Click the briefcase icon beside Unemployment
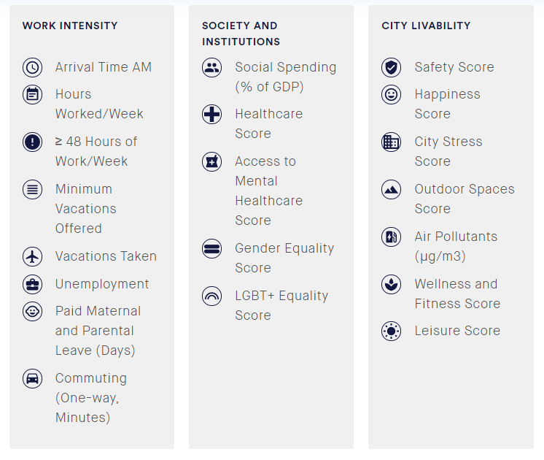Image resolution: width=544 pixels, height=460 pixels. [33, 284]
